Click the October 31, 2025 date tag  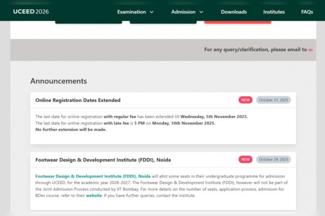click(x=274, y=100)
